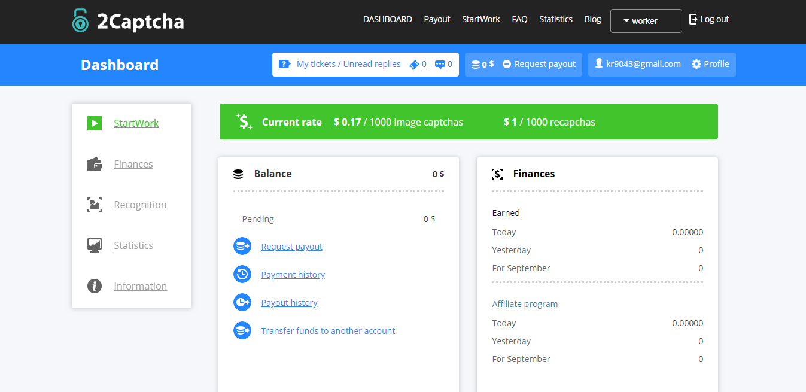
Task: Open Statistics in the top navigation
Action: (x=556, y=19)
